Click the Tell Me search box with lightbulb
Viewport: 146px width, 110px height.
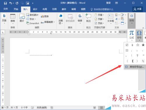click(x=102, y=9)
